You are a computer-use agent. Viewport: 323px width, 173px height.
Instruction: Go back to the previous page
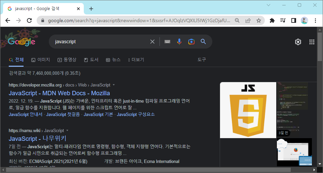(x=8, y=20)
